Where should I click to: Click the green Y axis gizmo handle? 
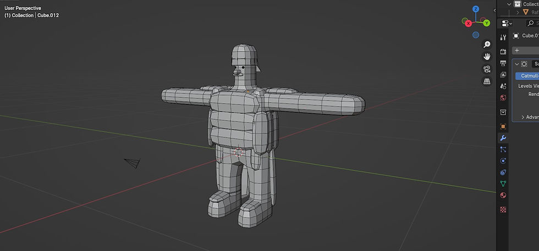[x=486, y=24]
